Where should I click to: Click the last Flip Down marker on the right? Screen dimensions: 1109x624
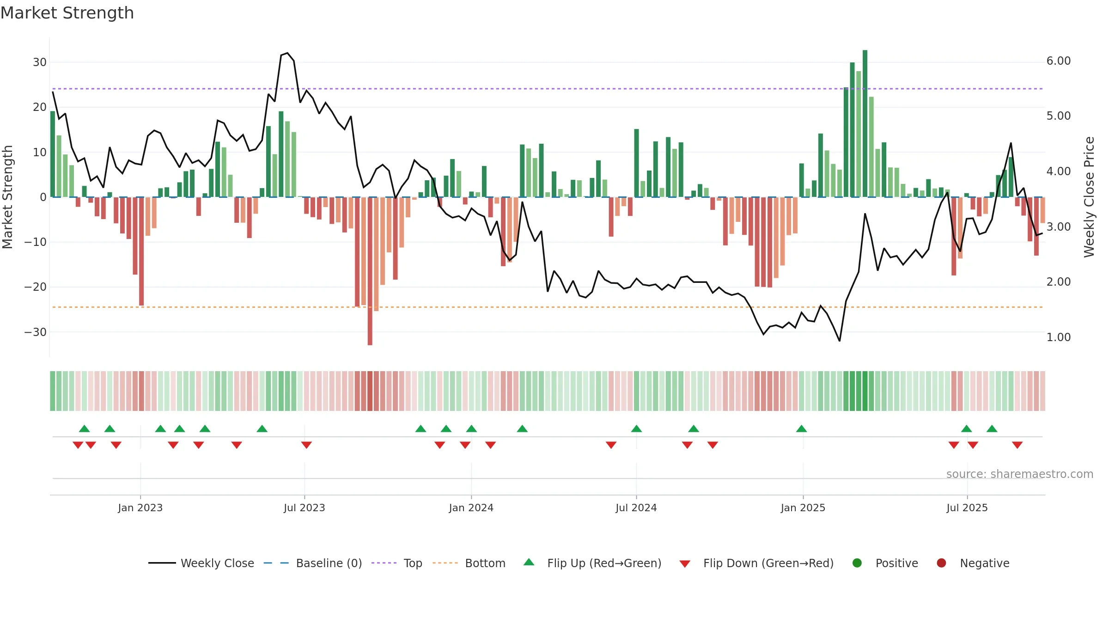[x=1017, y=445]
